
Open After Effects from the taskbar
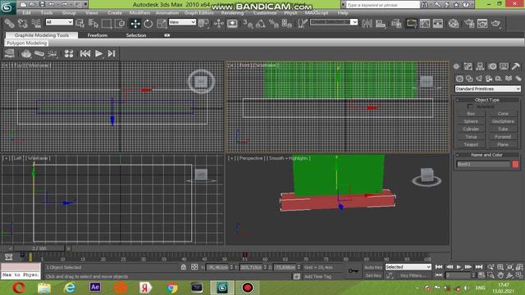95,288
